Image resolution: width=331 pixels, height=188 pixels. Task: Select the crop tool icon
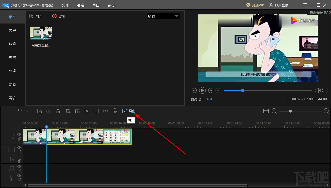[x=68, y=111]
